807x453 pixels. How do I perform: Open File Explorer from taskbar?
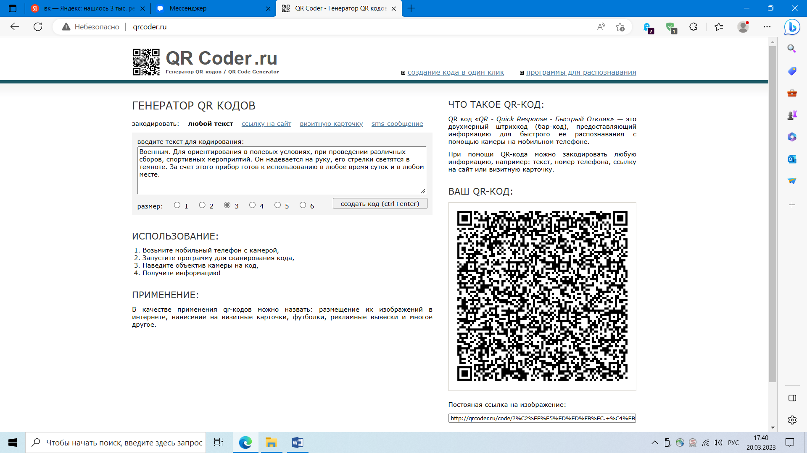pyautogui.click(x=271, y=443)
